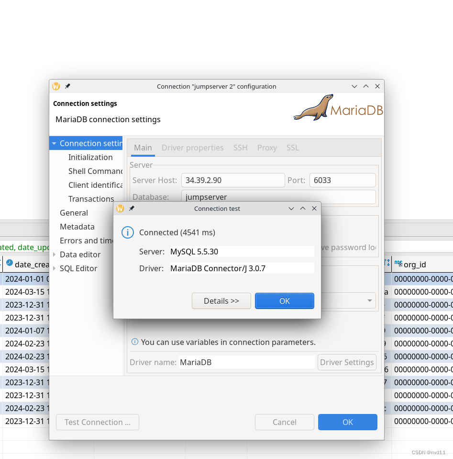This screenshot has width=453, height=459.
Task: Open the Driver properties tab
Action: tap(193, 148)
